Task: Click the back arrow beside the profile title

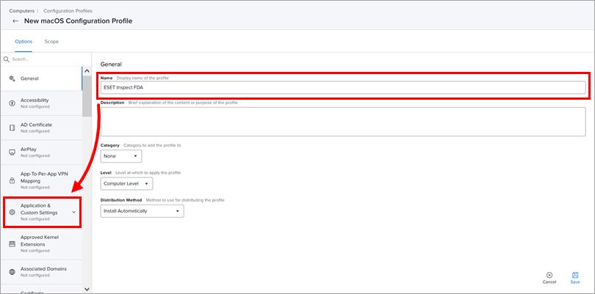Action: click(15, 21)
